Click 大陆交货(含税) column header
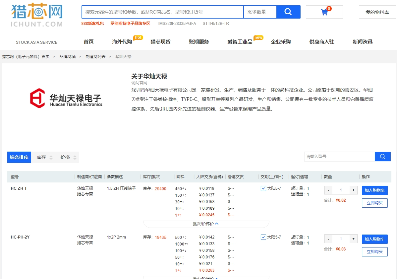Screen dimensions: 397x279 (210, 177)
